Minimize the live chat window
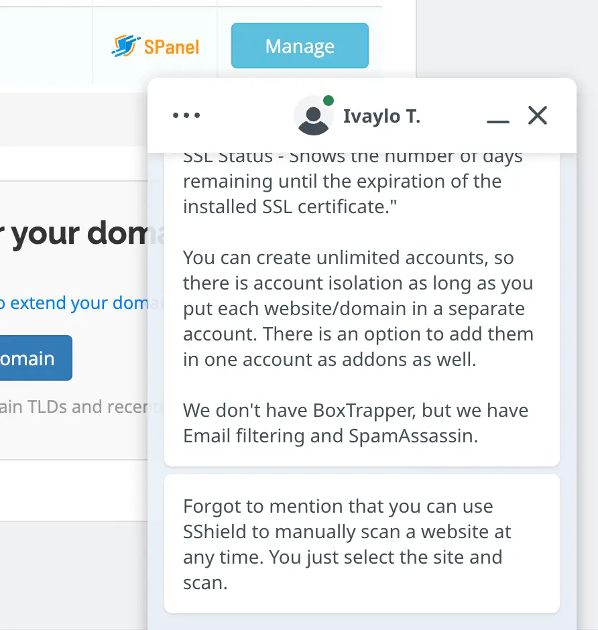Image resolution: width=598 pixels, height=630 pixels. coord(498,117)
